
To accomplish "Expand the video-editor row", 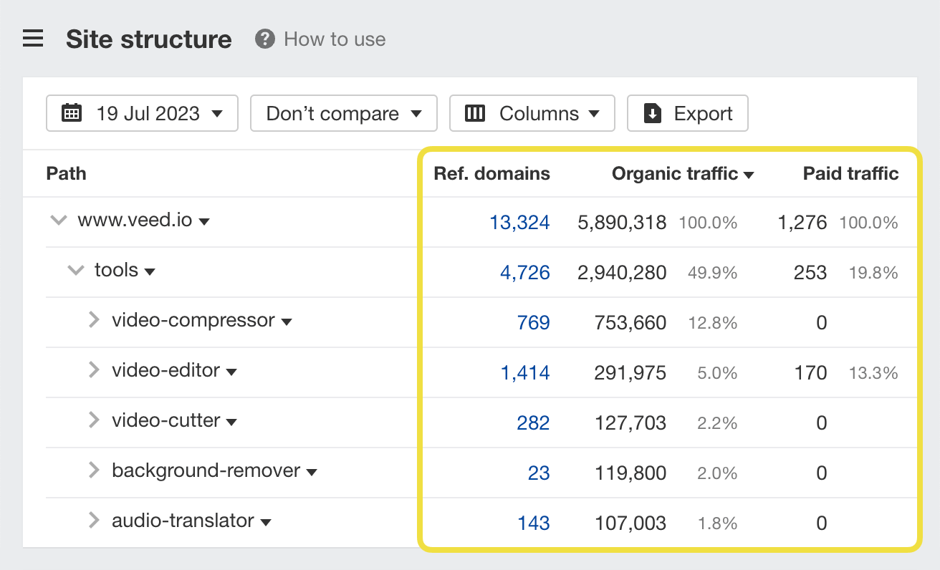I will [x=93, y=370].
